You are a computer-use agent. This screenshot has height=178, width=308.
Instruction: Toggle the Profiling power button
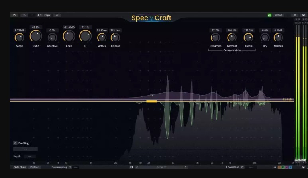[15, 143]
